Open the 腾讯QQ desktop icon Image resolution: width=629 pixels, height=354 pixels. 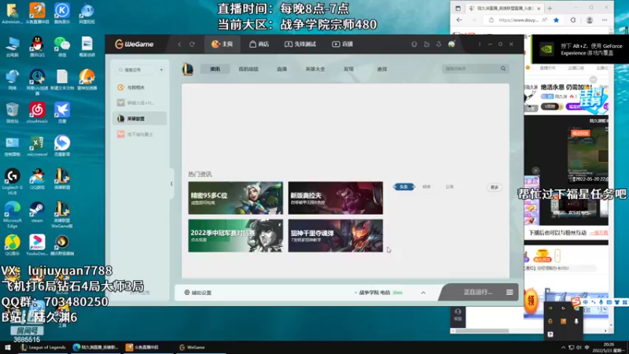click(37, 46)
